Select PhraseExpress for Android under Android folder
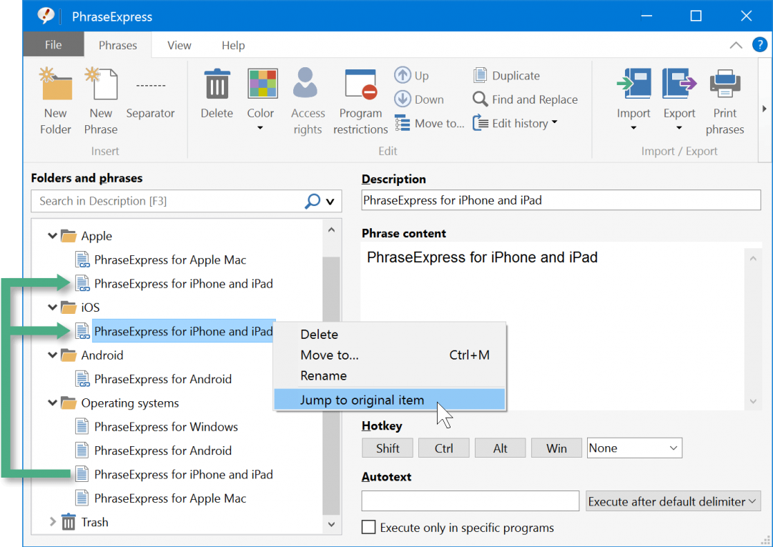Image resolution: width=773 pixels, height=547 pixels. [163, 379]
